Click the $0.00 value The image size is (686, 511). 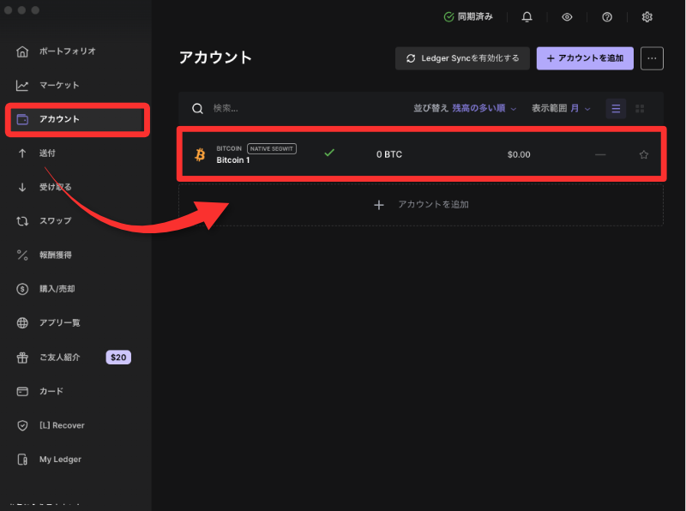pos(519,154)
